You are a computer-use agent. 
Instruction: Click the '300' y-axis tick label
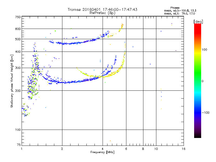coord(18,68)
